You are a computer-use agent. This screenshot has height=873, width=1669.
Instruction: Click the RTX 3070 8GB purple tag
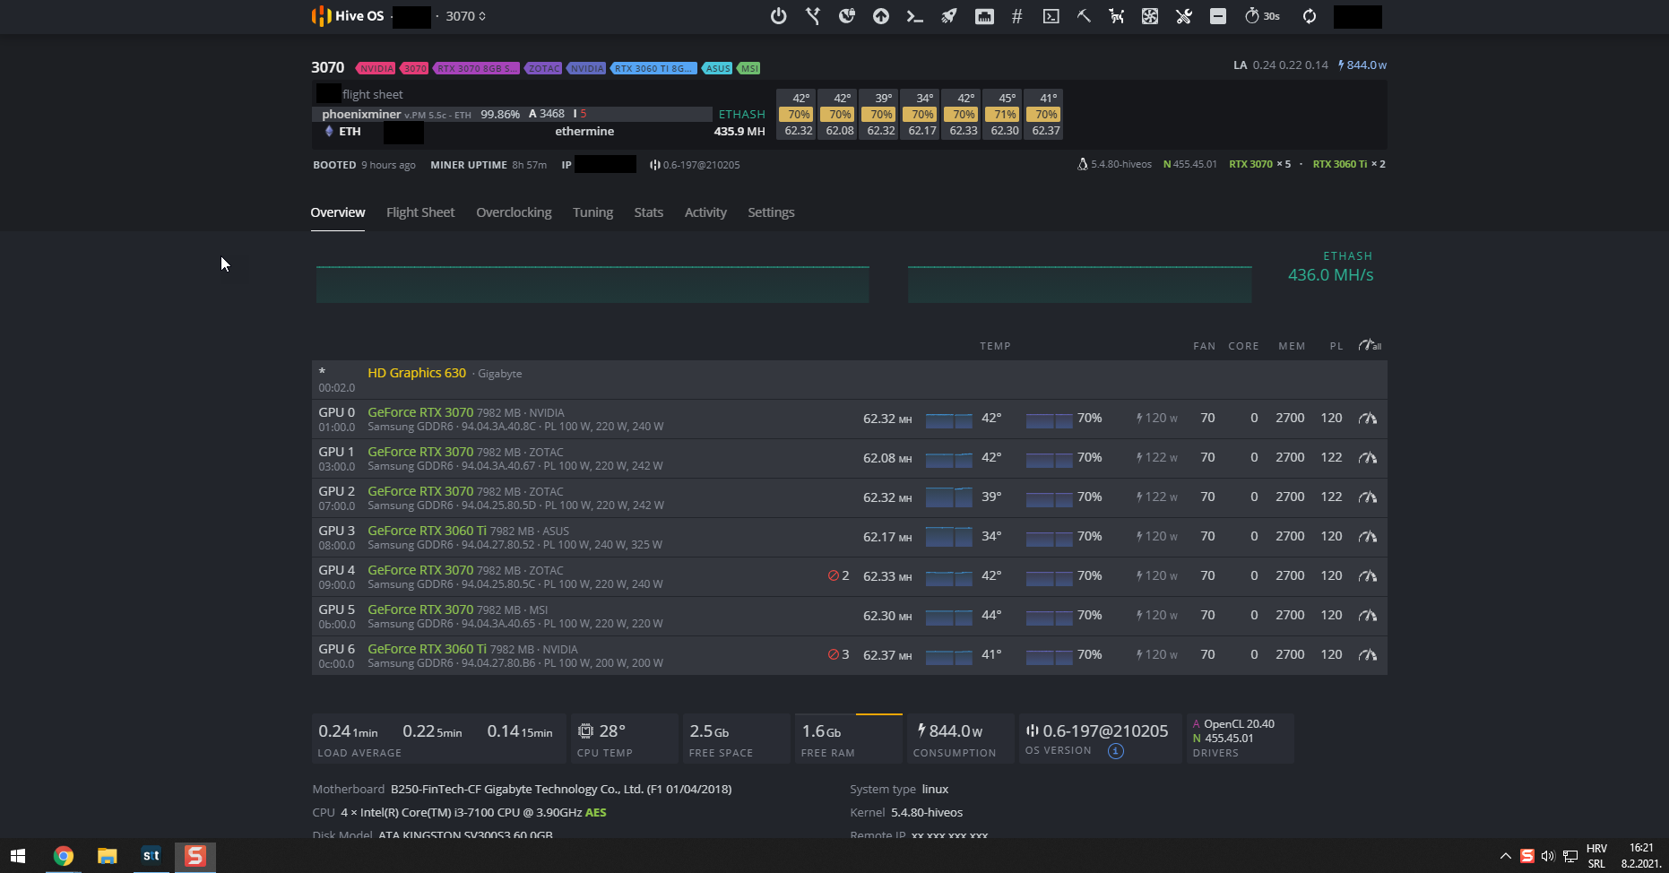[476, 68]
